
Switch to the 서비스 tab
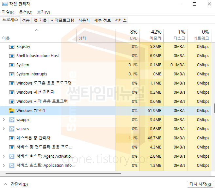pos(120,20)
